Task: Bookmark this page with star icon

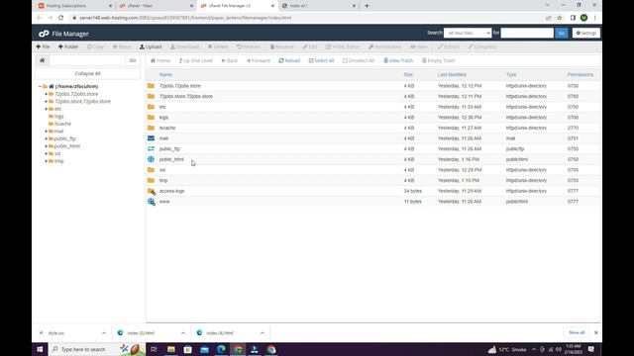Action: 560,18
